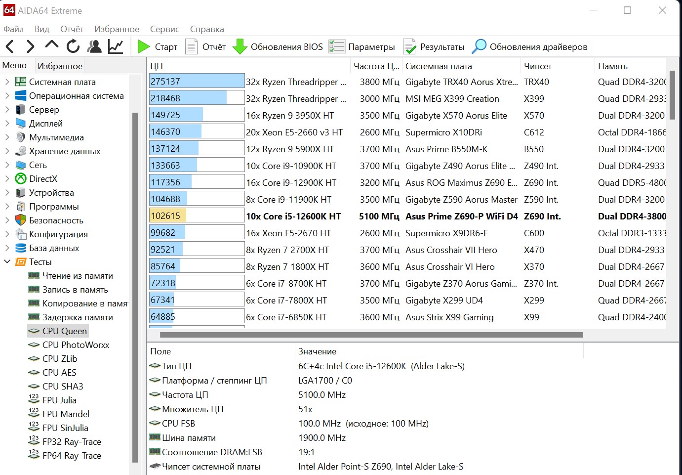The height and width of the screenshot is (475, 682).
Task: Click the Back navigation arrow
Action: point(10,47)
